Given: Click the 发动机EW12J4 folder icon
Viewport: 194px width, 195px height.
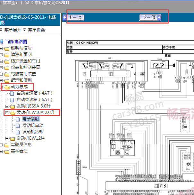Looking at the screenshot, I should click(13, 138).
